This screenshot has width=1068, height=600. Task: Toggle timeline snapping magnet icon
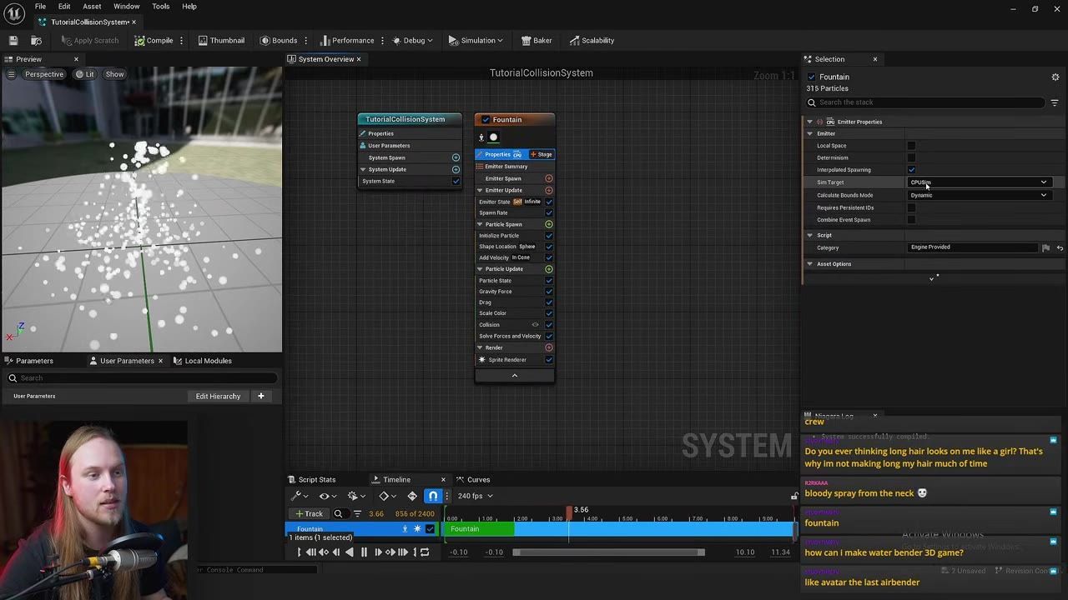tap(432, 496)
